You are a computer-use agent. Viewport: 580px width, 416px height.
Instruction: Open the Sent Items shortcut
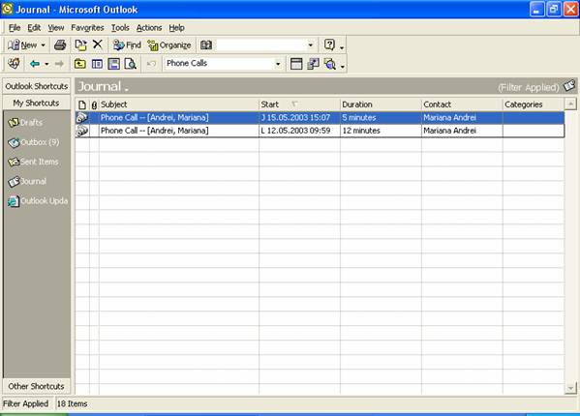point(33,162)
